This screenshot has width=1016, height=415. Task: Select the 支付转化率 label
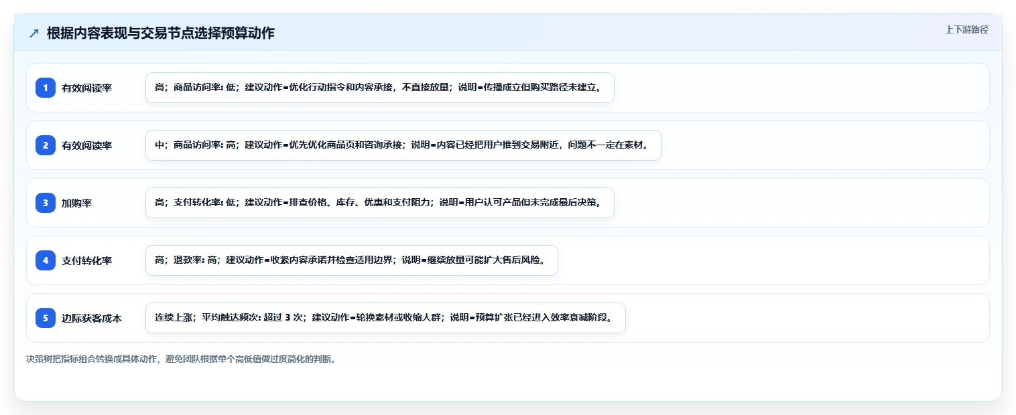87,260
